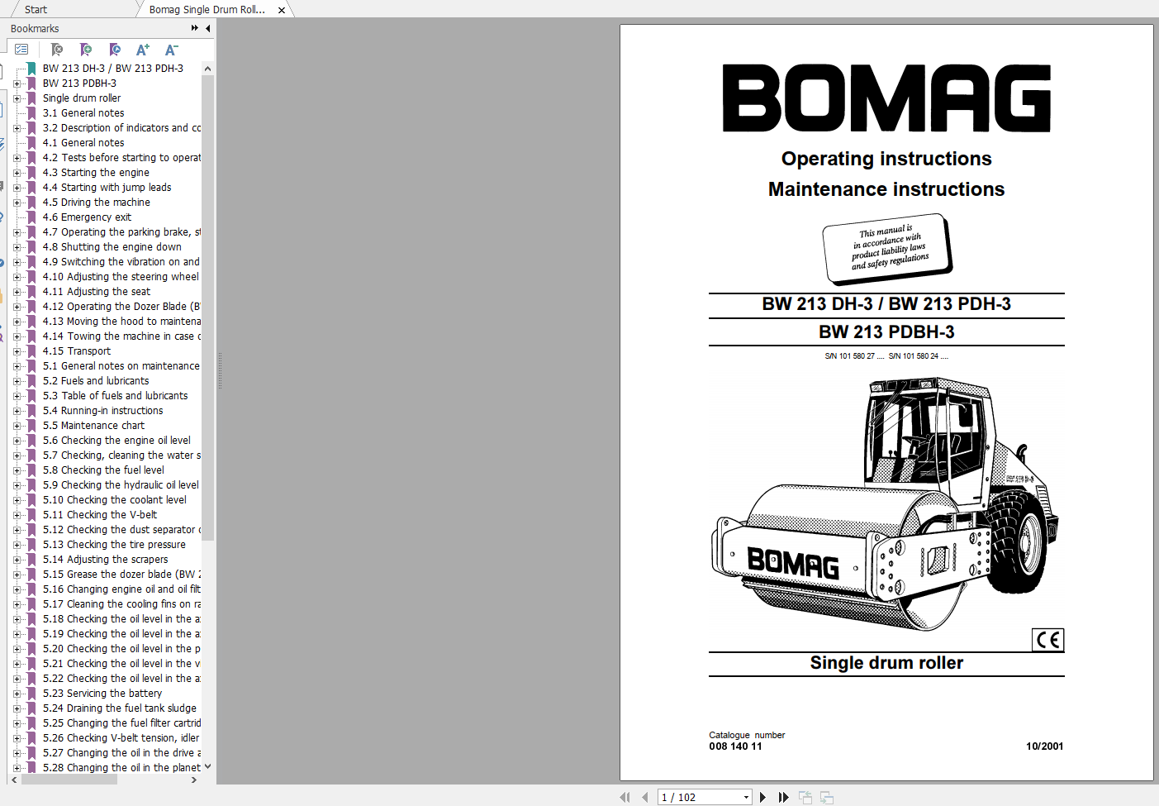This screenshot has width=1159, height=806.
Task: Open bookmark 4.6 Emergency exit
Action: (x=87, y=217)
